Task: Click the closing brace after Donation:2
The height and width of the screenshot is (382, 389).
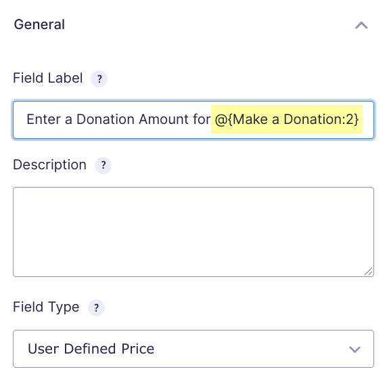Action: 356,119
